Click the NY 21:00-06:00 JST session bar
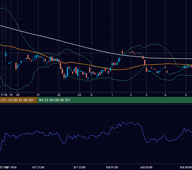This screenshot has height=170, width=192. [x=115, y=100]
